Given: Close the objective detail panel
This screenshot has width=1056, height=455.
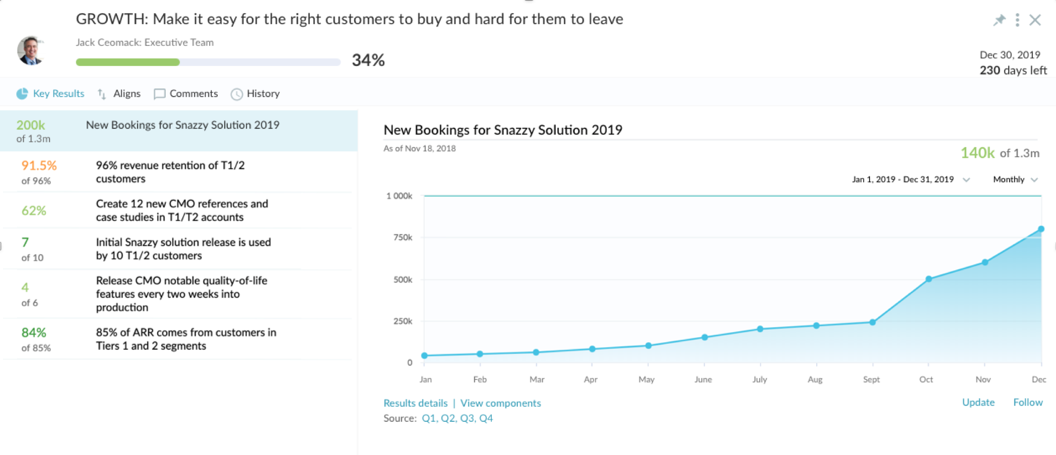Looking at the screenshot, I should [x=1035, y=20].
